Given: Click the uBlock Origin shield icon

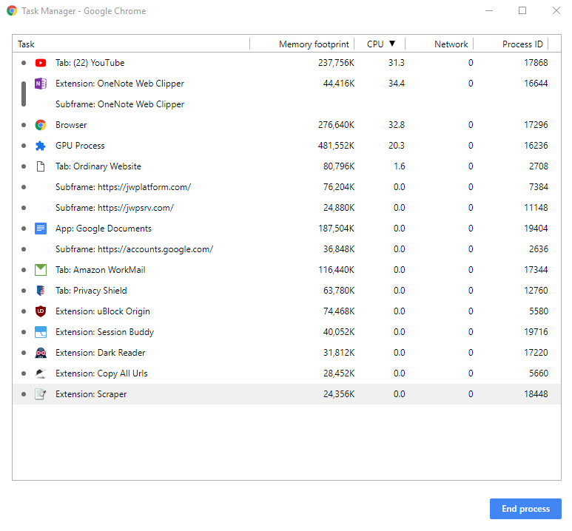Looking at the screenshot, I should [41, 311].
